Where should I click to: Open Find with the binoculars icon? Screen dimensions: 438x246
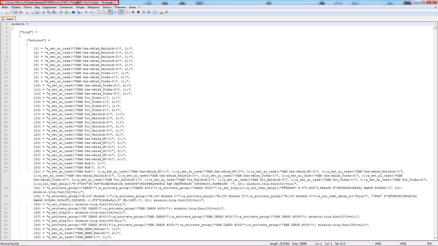click(73, 12)
